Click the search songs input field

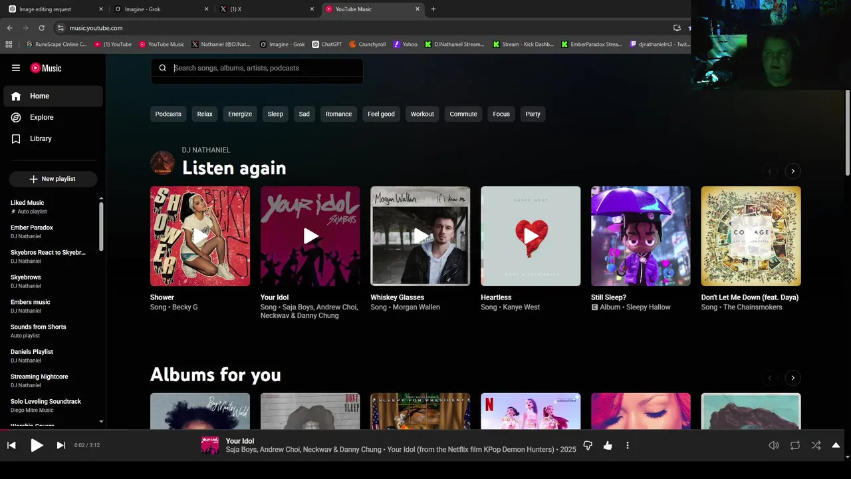pos(266,68)
